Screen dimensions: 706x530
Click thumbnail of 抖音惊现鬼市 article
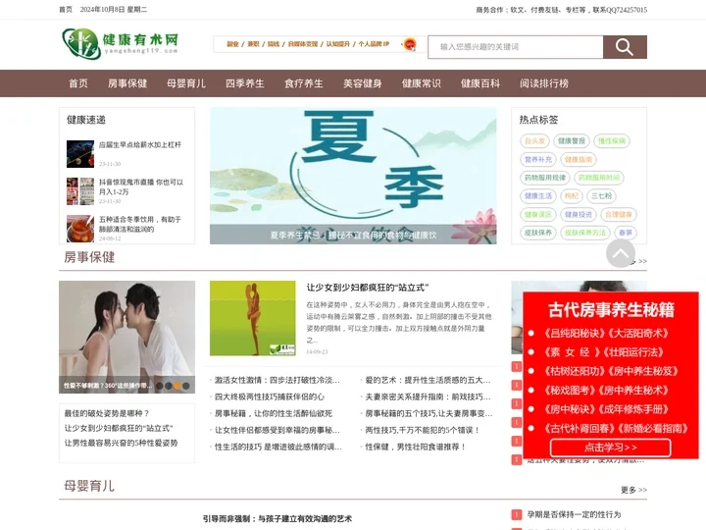80,191
